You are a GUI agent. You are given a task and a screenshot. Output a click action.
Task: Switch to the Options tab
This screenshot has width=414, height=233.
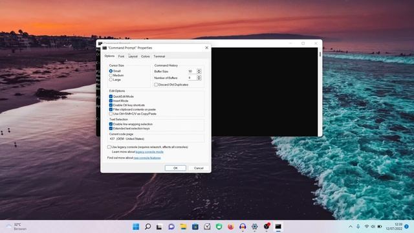click(x=109, y=56)
